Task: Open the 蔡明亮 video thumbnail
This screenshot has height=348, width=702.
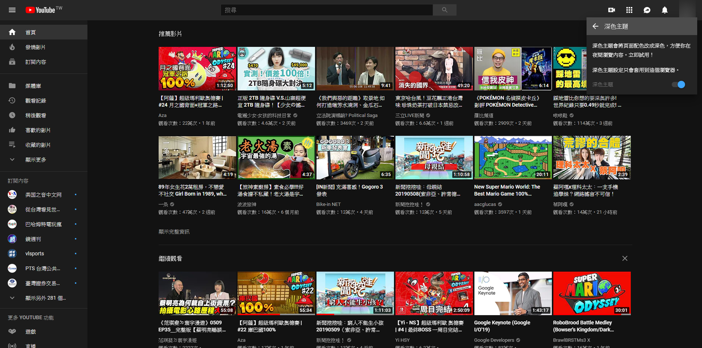Action: [197, 293]
